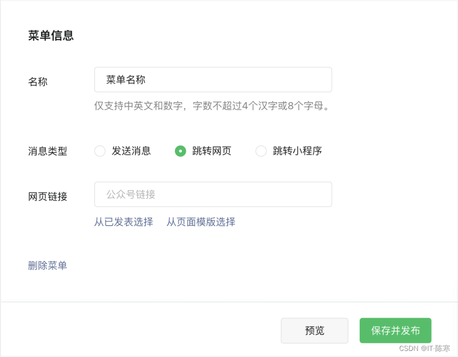
Task: Click the 删除菜单 link
Action: click(48, 265)
